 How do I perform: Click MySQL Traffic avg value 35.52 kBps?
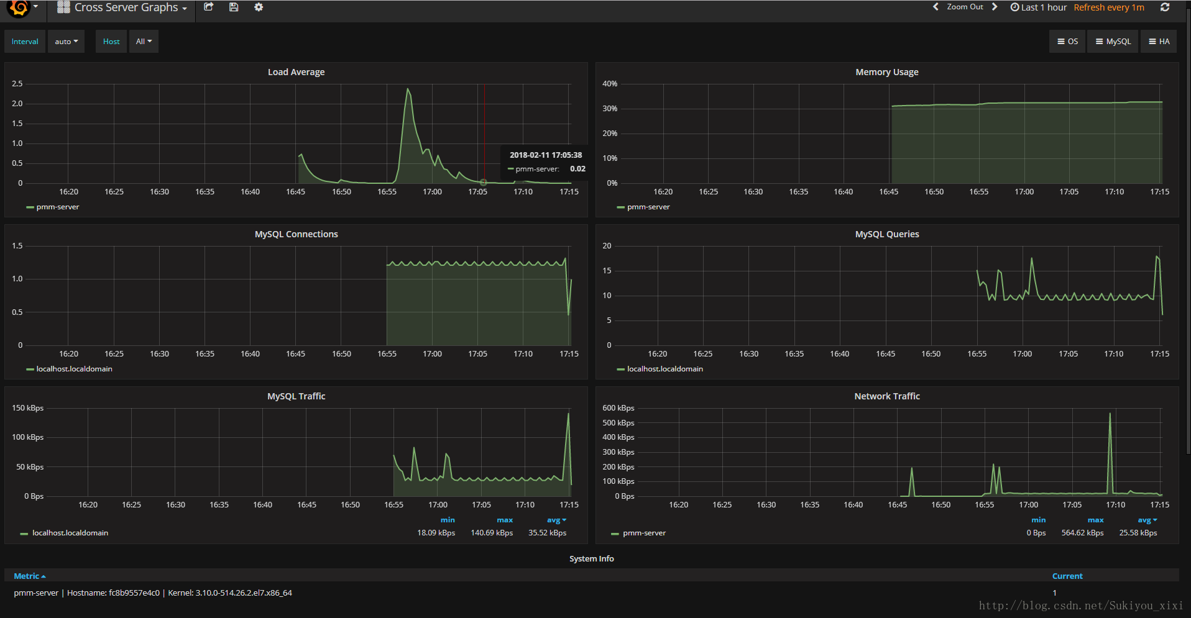547,533
